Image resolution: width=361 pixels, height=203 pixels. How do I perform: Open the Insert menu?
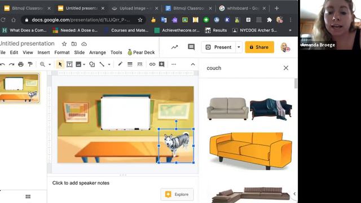pos(43,52)
